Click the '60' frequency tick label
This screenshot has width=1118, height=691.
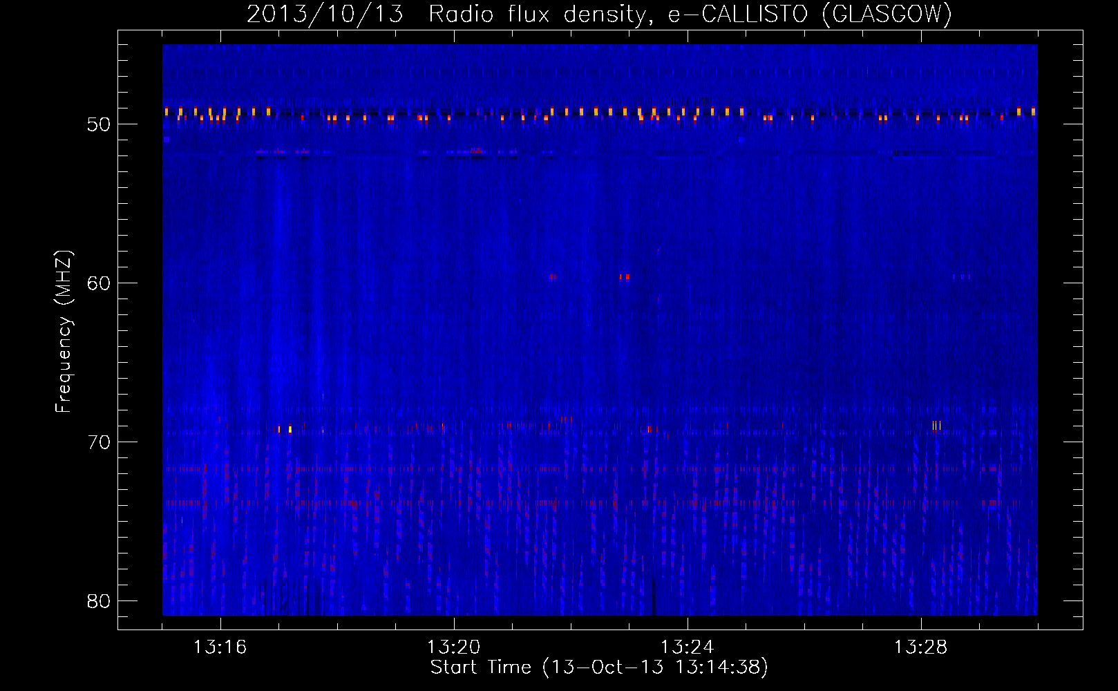click(99, 283)
